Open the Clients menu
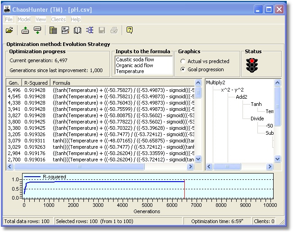This screenshot has height=233, width=293. (x=58, y=19)
